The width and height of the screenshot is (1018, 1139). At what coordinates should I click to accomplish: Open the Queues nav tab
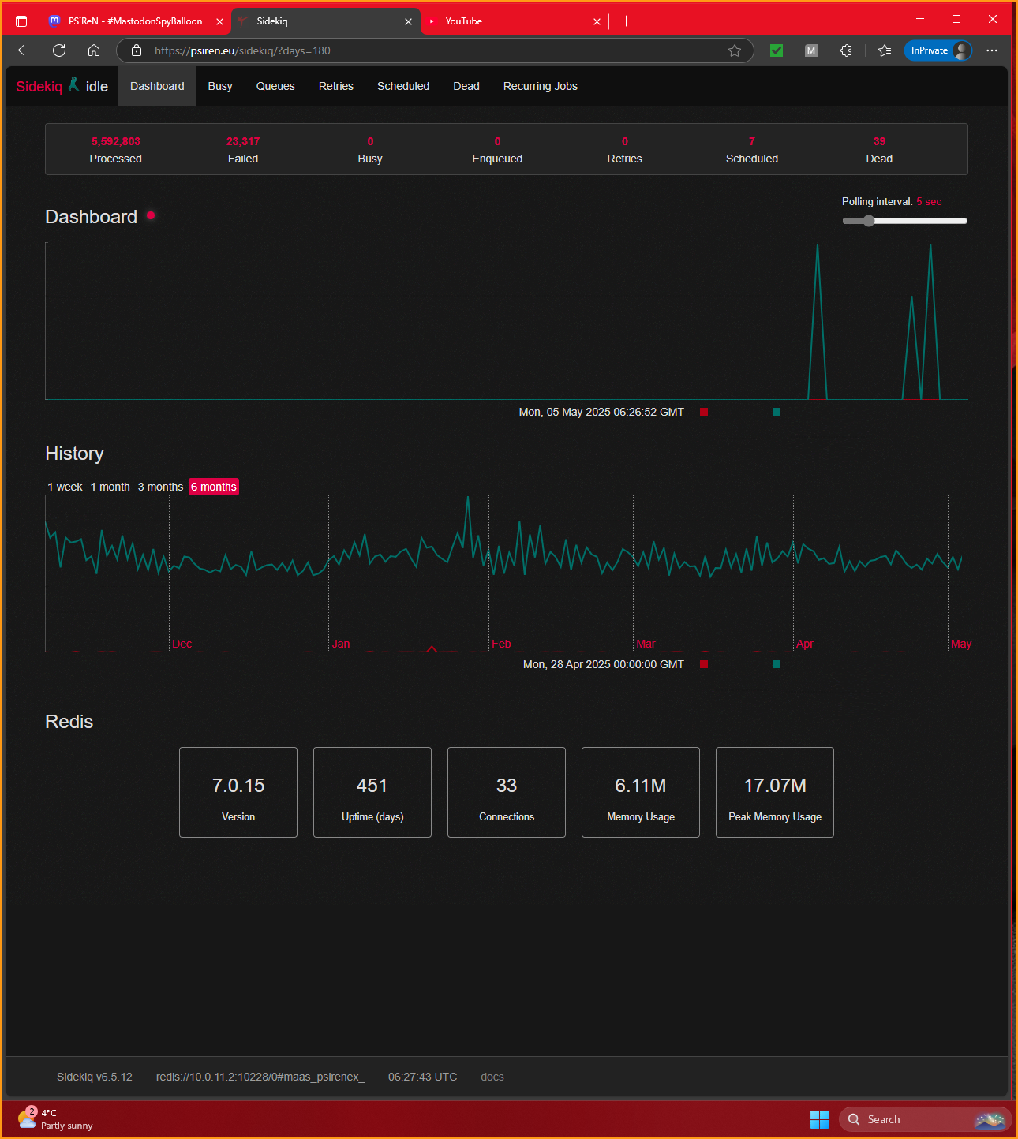coord(275,86)
